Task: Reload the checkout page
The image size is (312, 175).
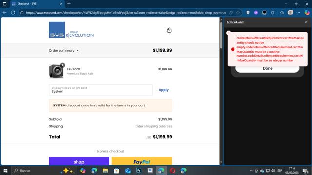Action: [13, 13]
